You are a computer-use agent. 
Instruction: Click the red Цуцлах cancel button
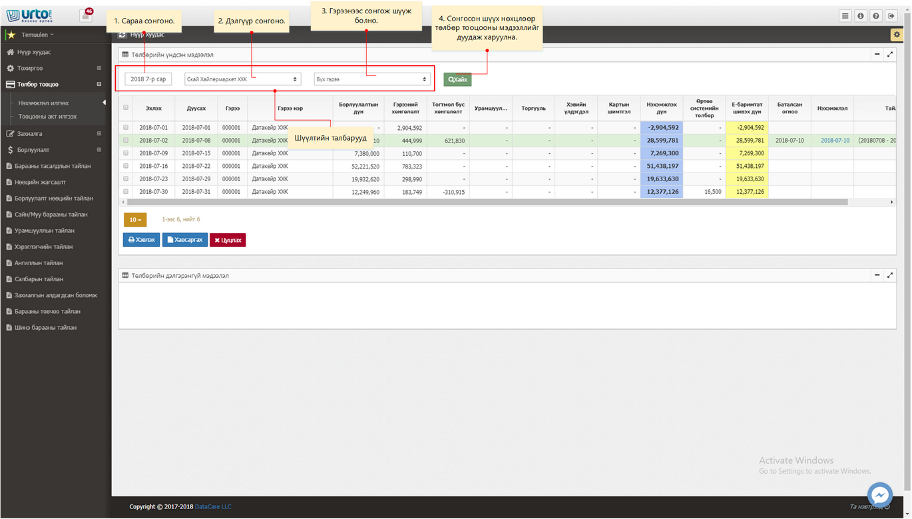pyautogui.click(x=228, y=240)
